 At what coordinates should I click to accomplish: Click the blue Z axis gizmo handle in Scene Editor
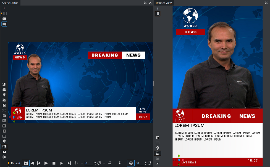pos(14,117)
